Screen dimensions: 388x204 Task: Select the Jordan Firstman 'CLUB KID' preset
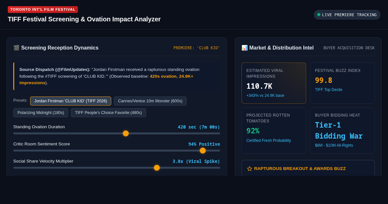click(x=70, y=101)
